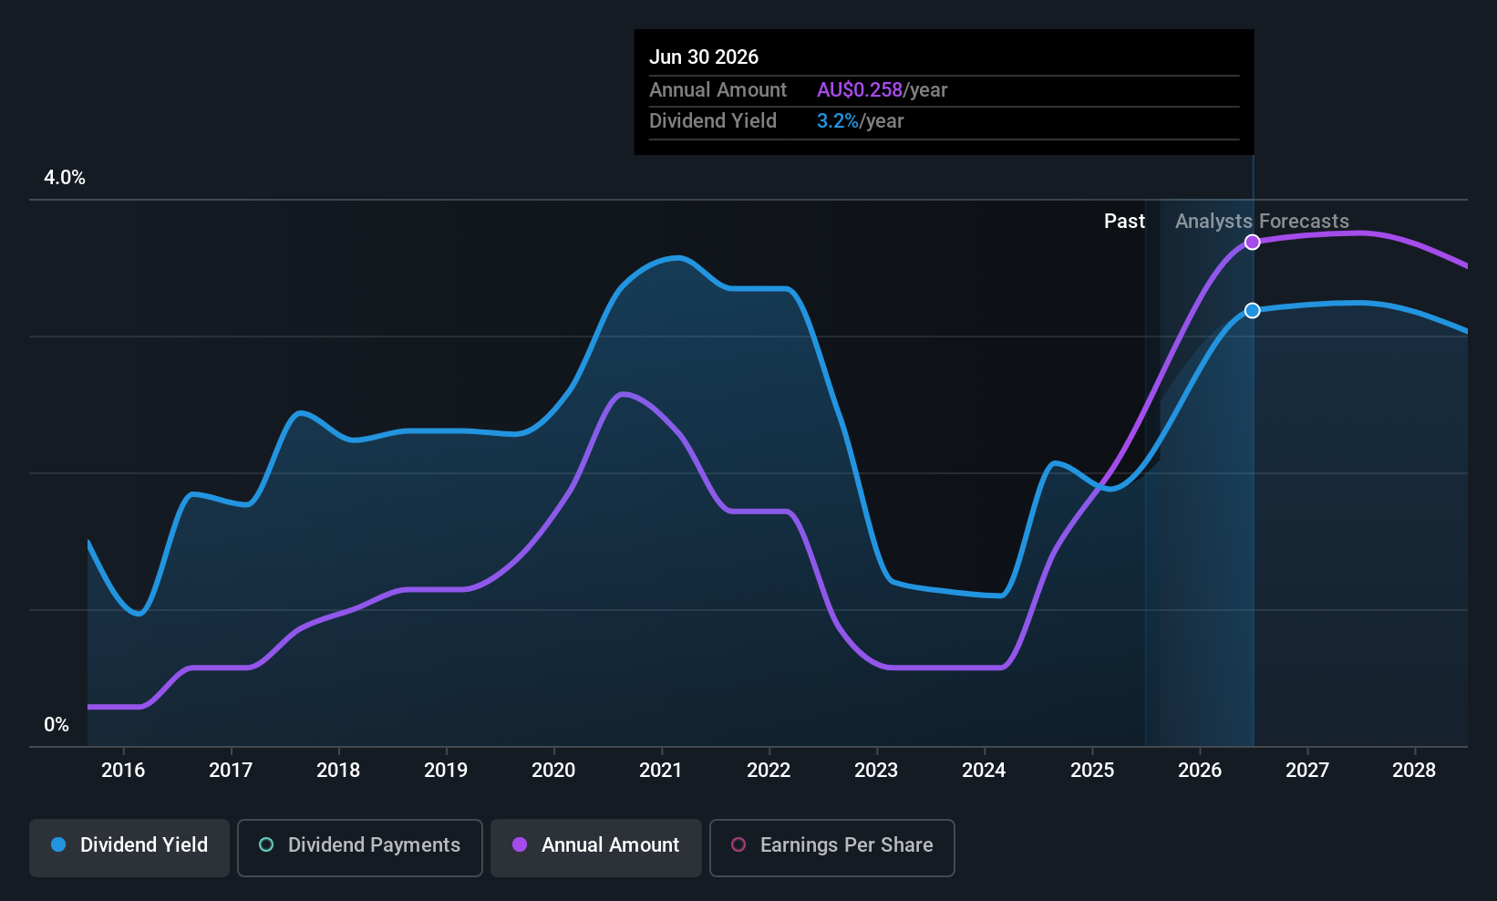Toggle the Dividend Yield series

click(x=129, y=848)
